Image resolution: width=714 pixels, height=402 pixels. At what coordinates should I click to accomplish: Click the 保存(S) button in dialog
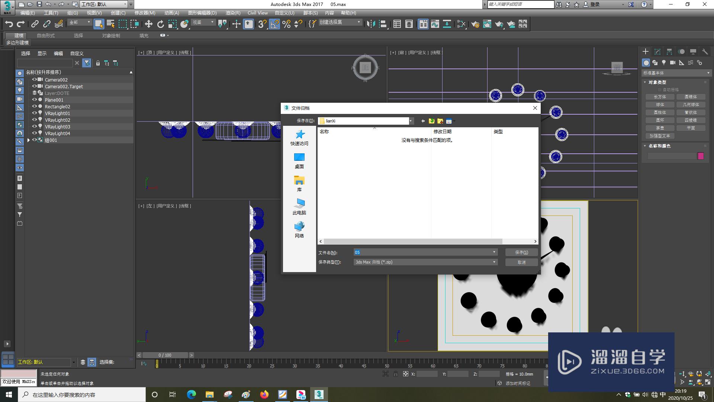click(x=521, y=252)
